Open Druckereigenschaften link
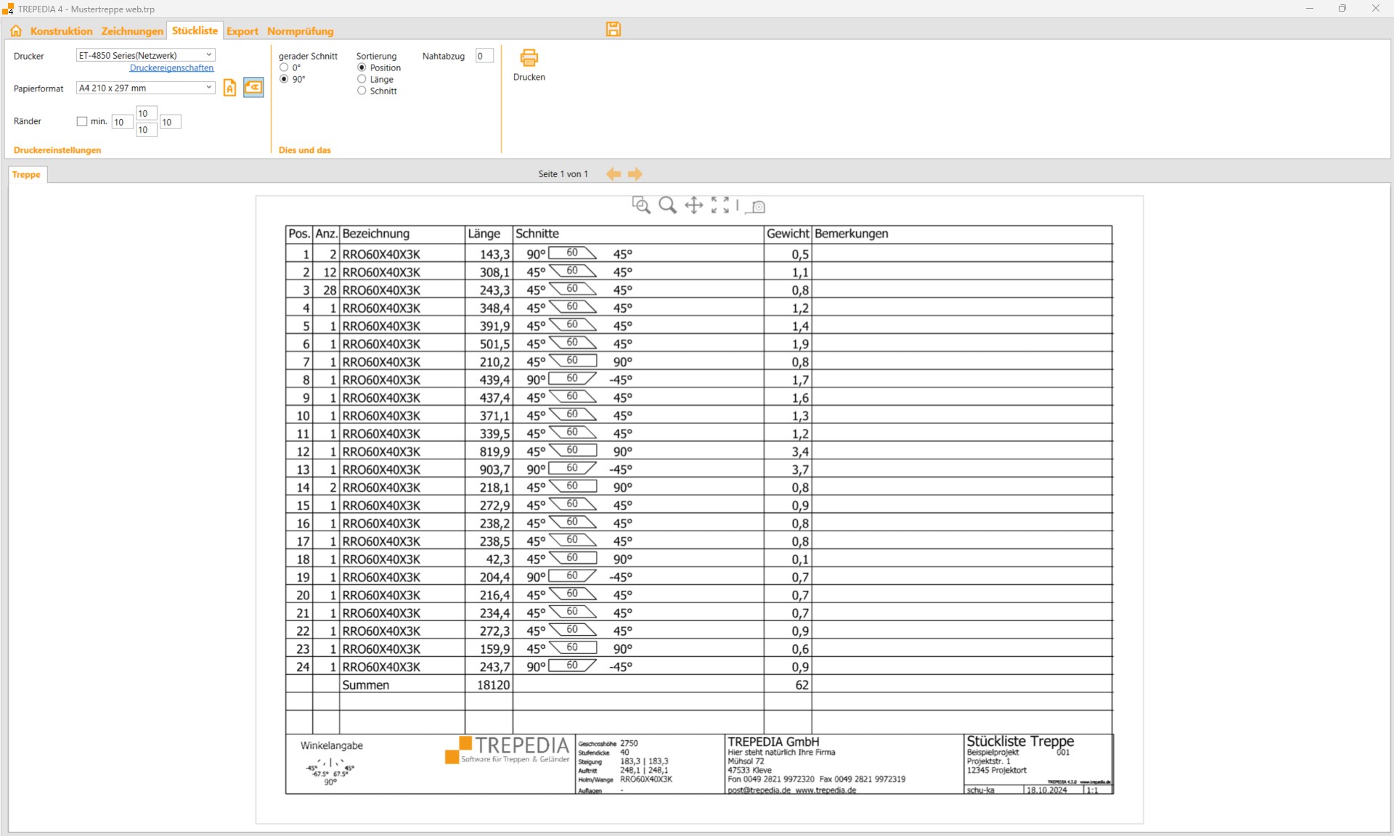 pyautogui.click(x=171, y=68)
